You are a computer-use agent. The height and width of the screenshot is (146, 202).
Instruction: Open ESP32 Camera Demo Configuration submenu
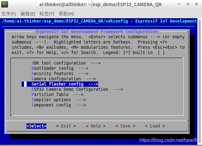tap(77, 89)
